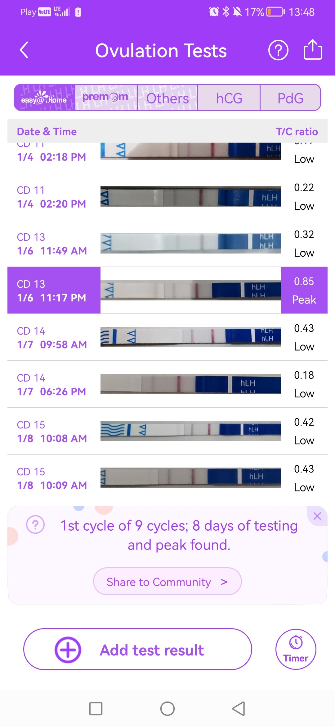
Task: Open the help question mark icon
Action: click(x=278, y=50)
